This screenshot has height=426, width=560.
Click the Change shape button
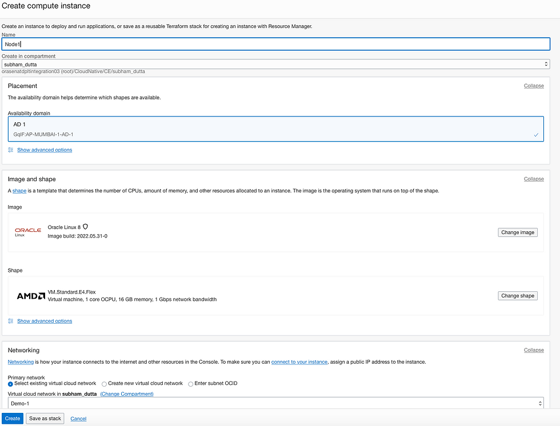[x=517, y=296]
